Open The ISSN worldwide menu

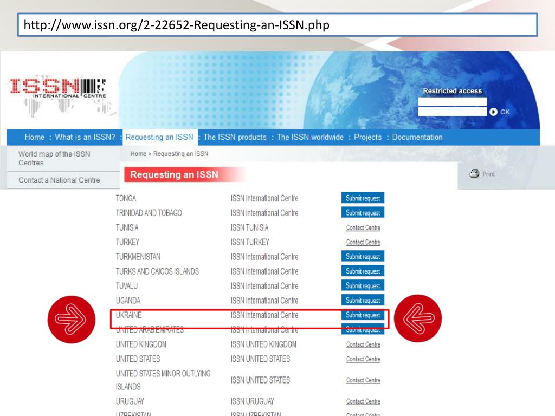310,137
